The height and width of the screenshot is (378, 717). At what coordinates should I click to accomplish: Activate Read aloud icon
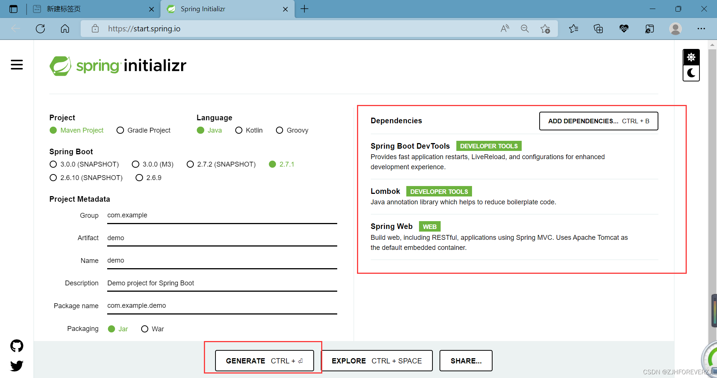click(505, 28)
